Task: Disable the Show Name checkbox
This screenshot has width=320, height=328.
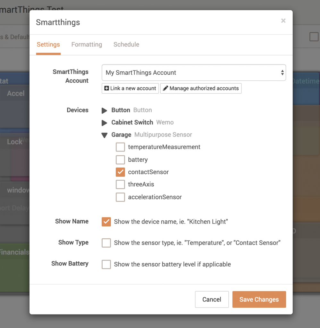Action: pyautogui.click(x=106, y=222)
